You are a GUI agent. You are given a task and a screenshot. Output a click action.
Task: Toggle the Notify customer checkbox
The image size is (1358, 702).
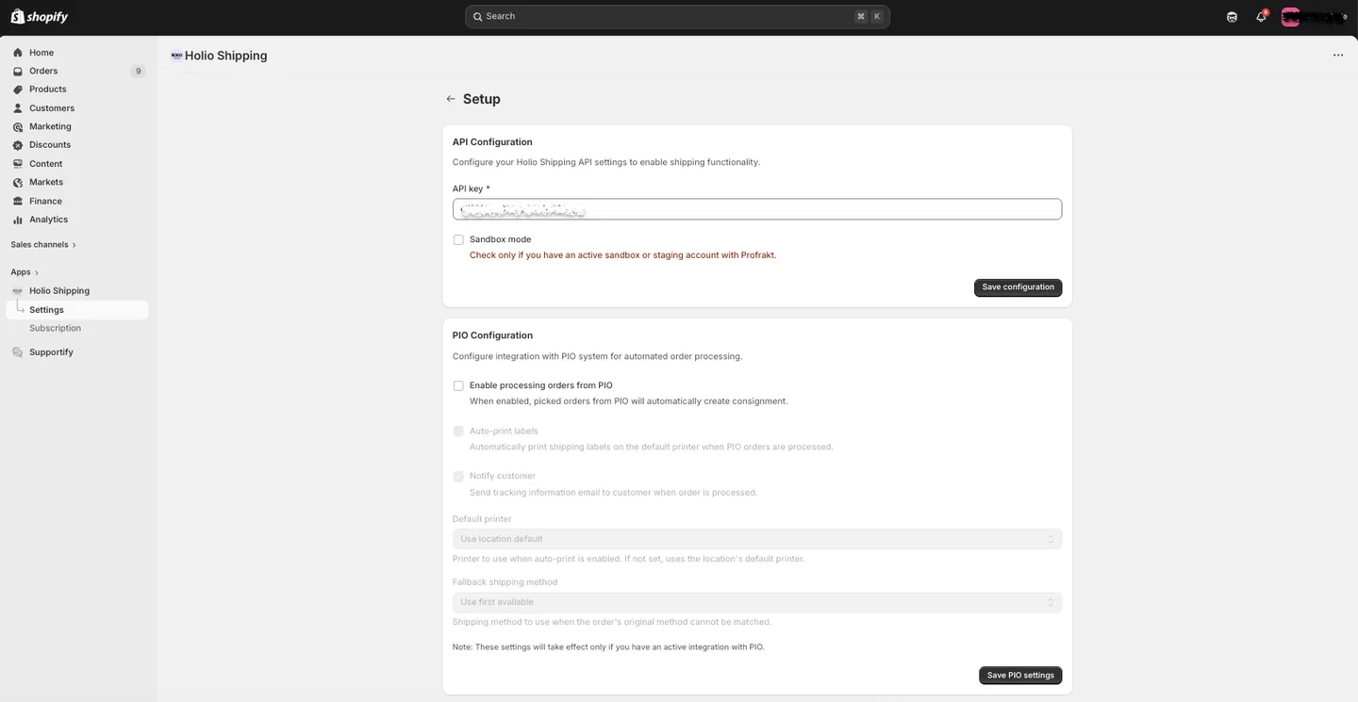coord(458,477)
